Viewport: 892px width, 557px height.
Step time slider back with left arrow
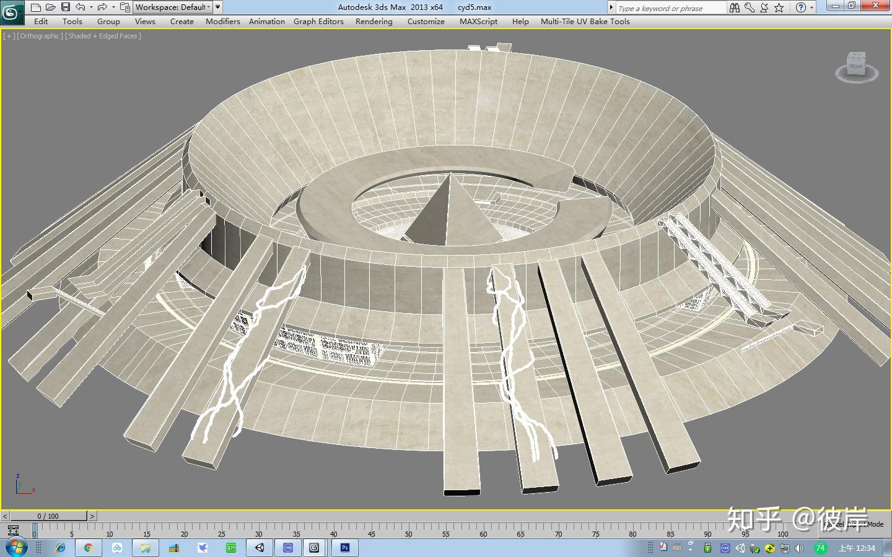click(x=5, y=516)
